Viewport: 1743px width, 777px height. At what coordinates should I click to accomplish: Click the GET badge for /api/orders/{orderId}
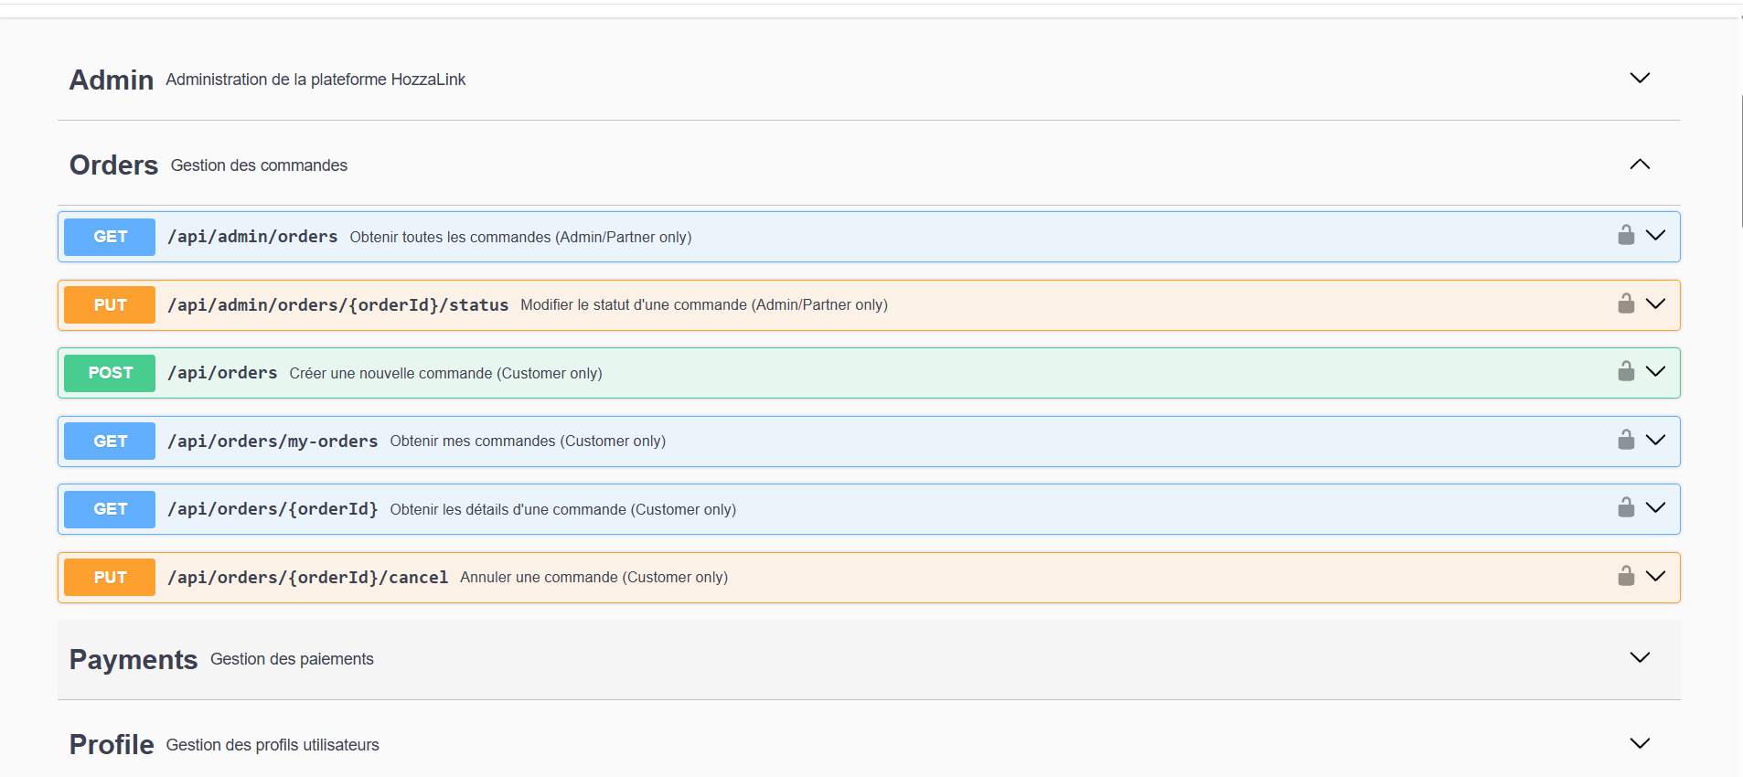coord(110,509)
